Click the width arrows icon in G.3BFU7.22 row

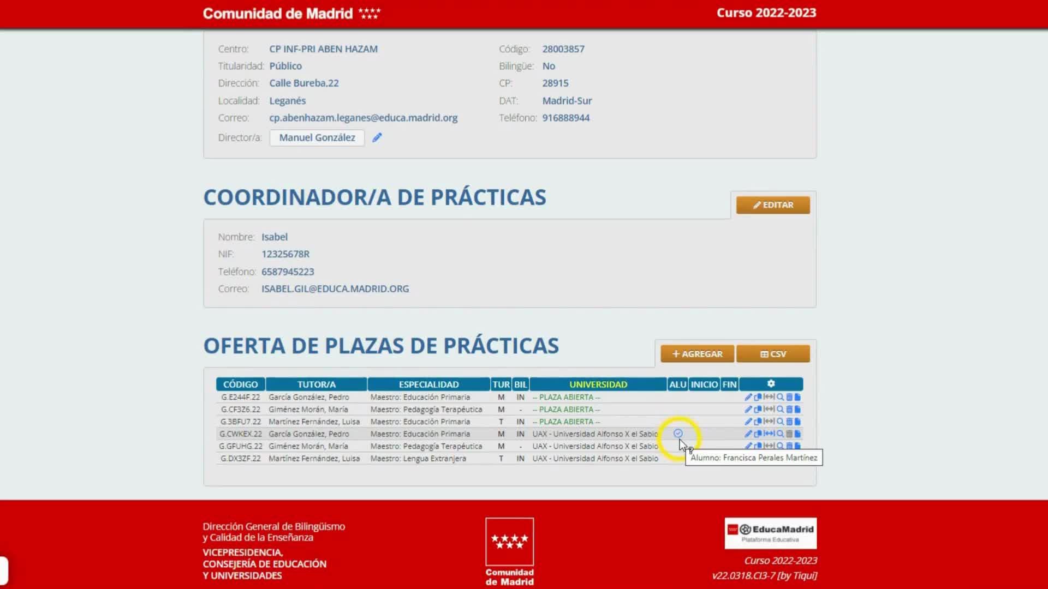click(x=769, y=421)
